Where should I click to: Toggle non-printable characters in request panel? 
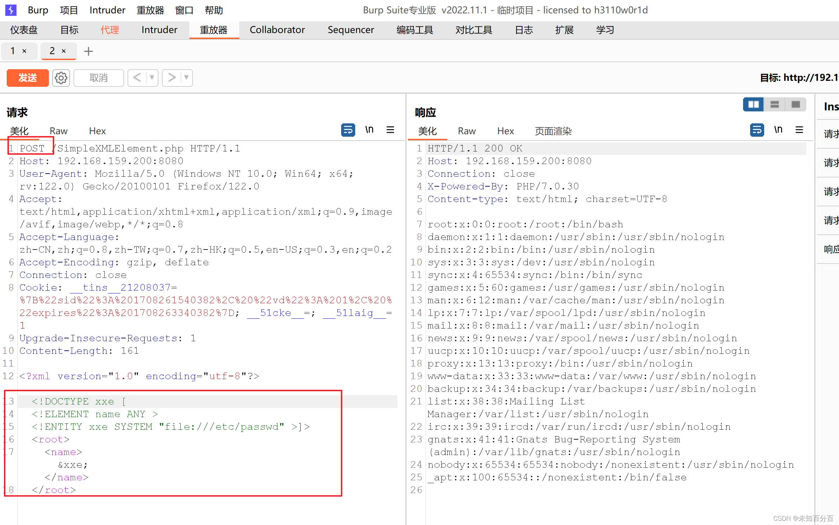(x=369, y=130)
